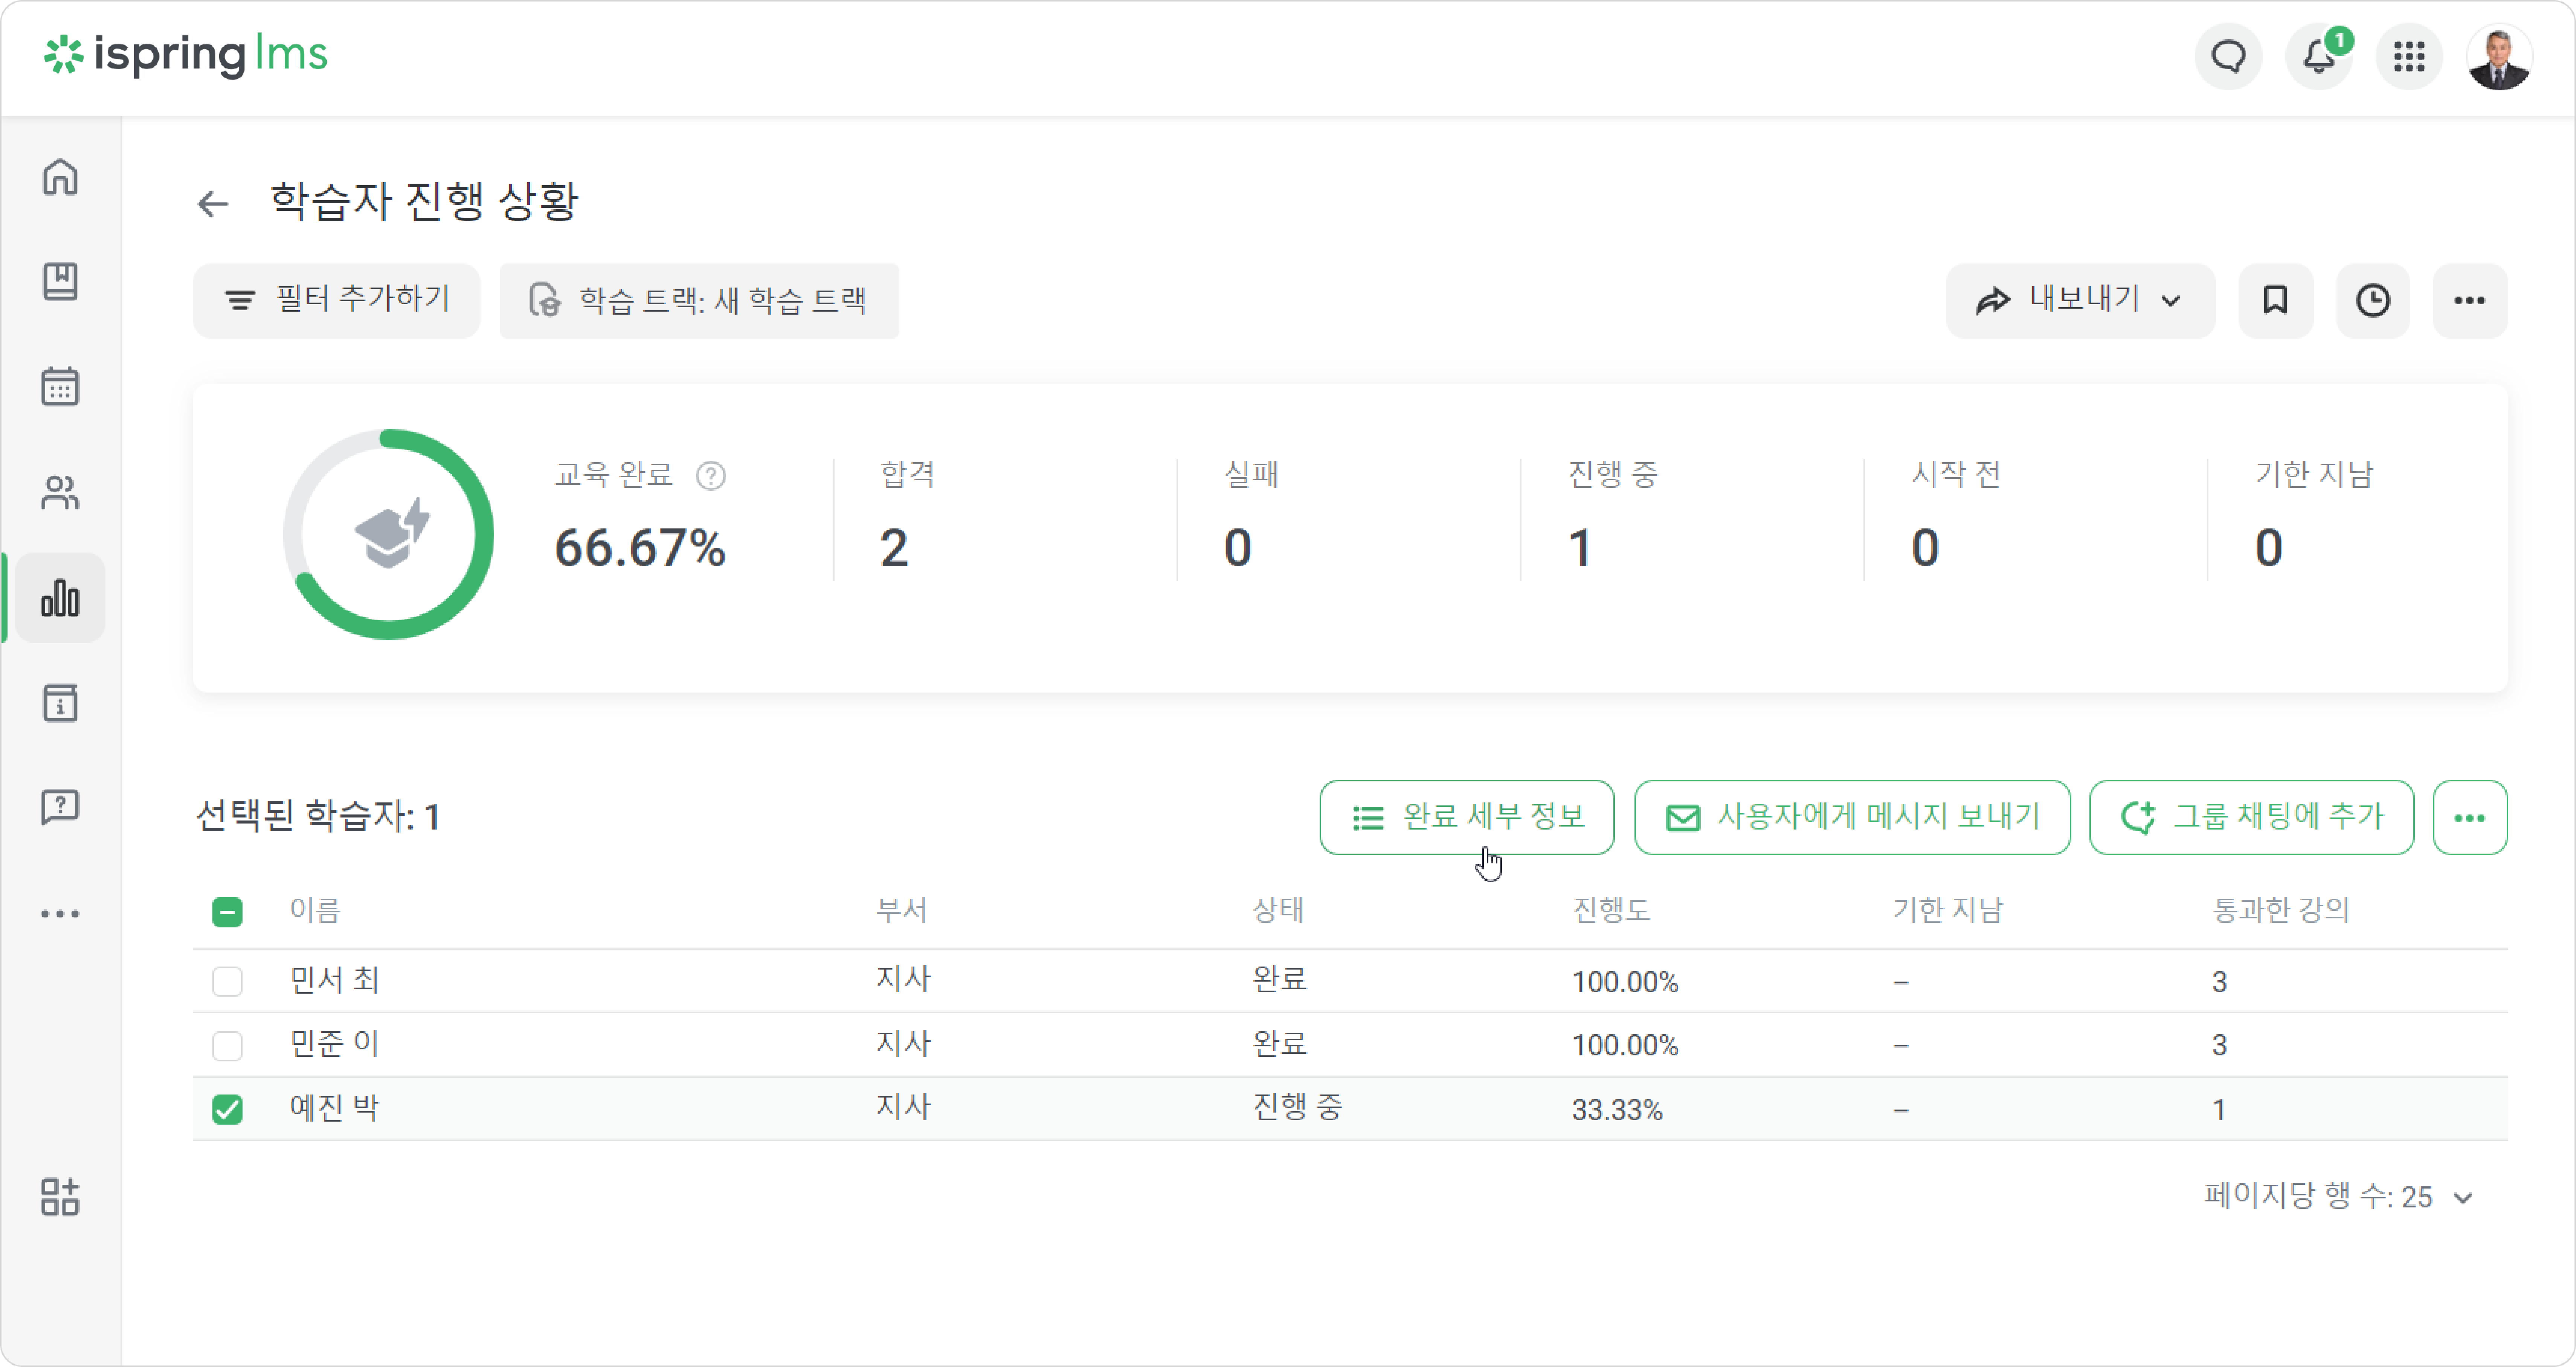Sort by the 부서 column header
The height and width of the screenshot is (1367, 2576).
[x=902, y=910]
